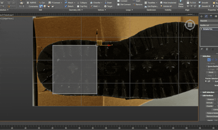Click the Cut tool in Edit panel

[x=43, y=2]
